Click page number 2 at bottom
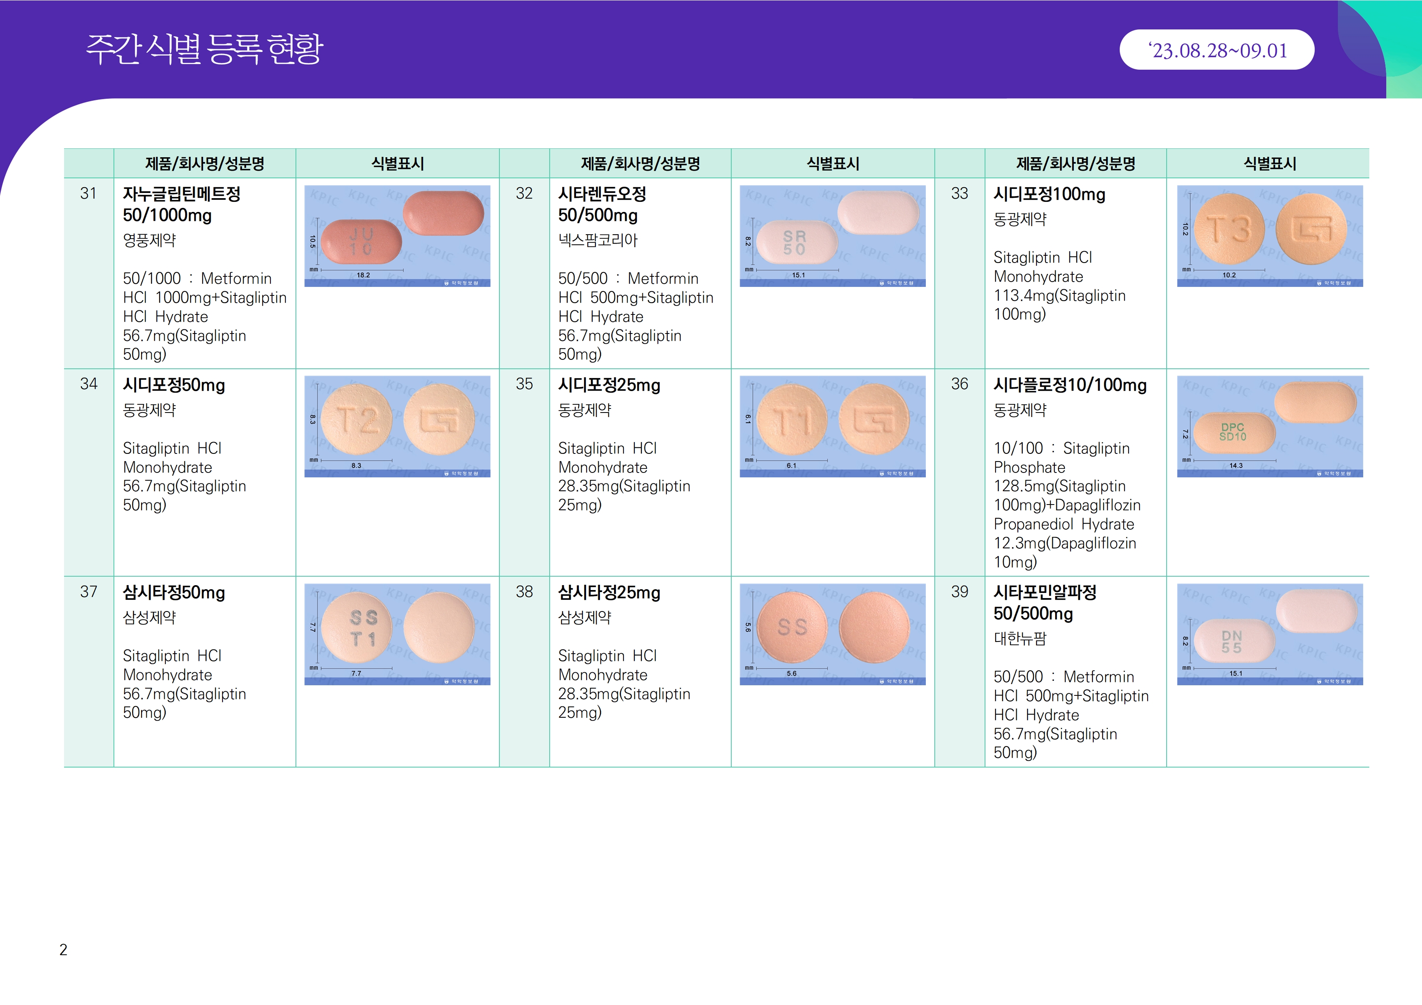Viewport: 1422px width, 1005px height. pyautogui.click(x=63, y=949)
